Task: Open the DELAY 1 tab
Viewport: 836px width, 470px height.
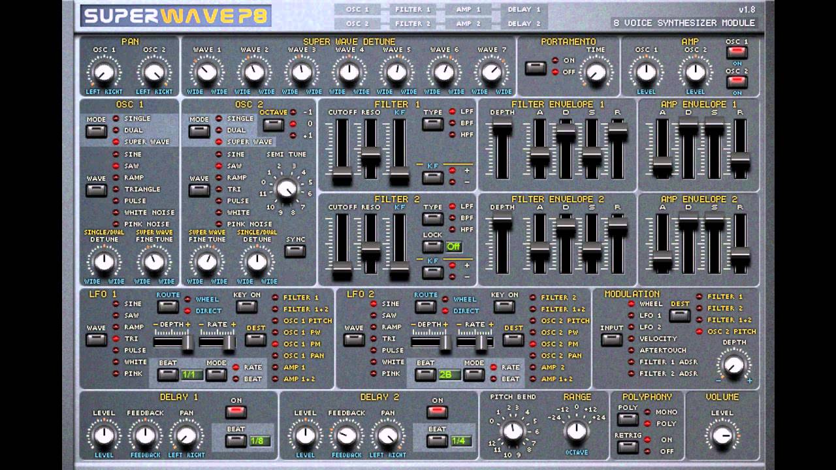Action: click(524, 10)
